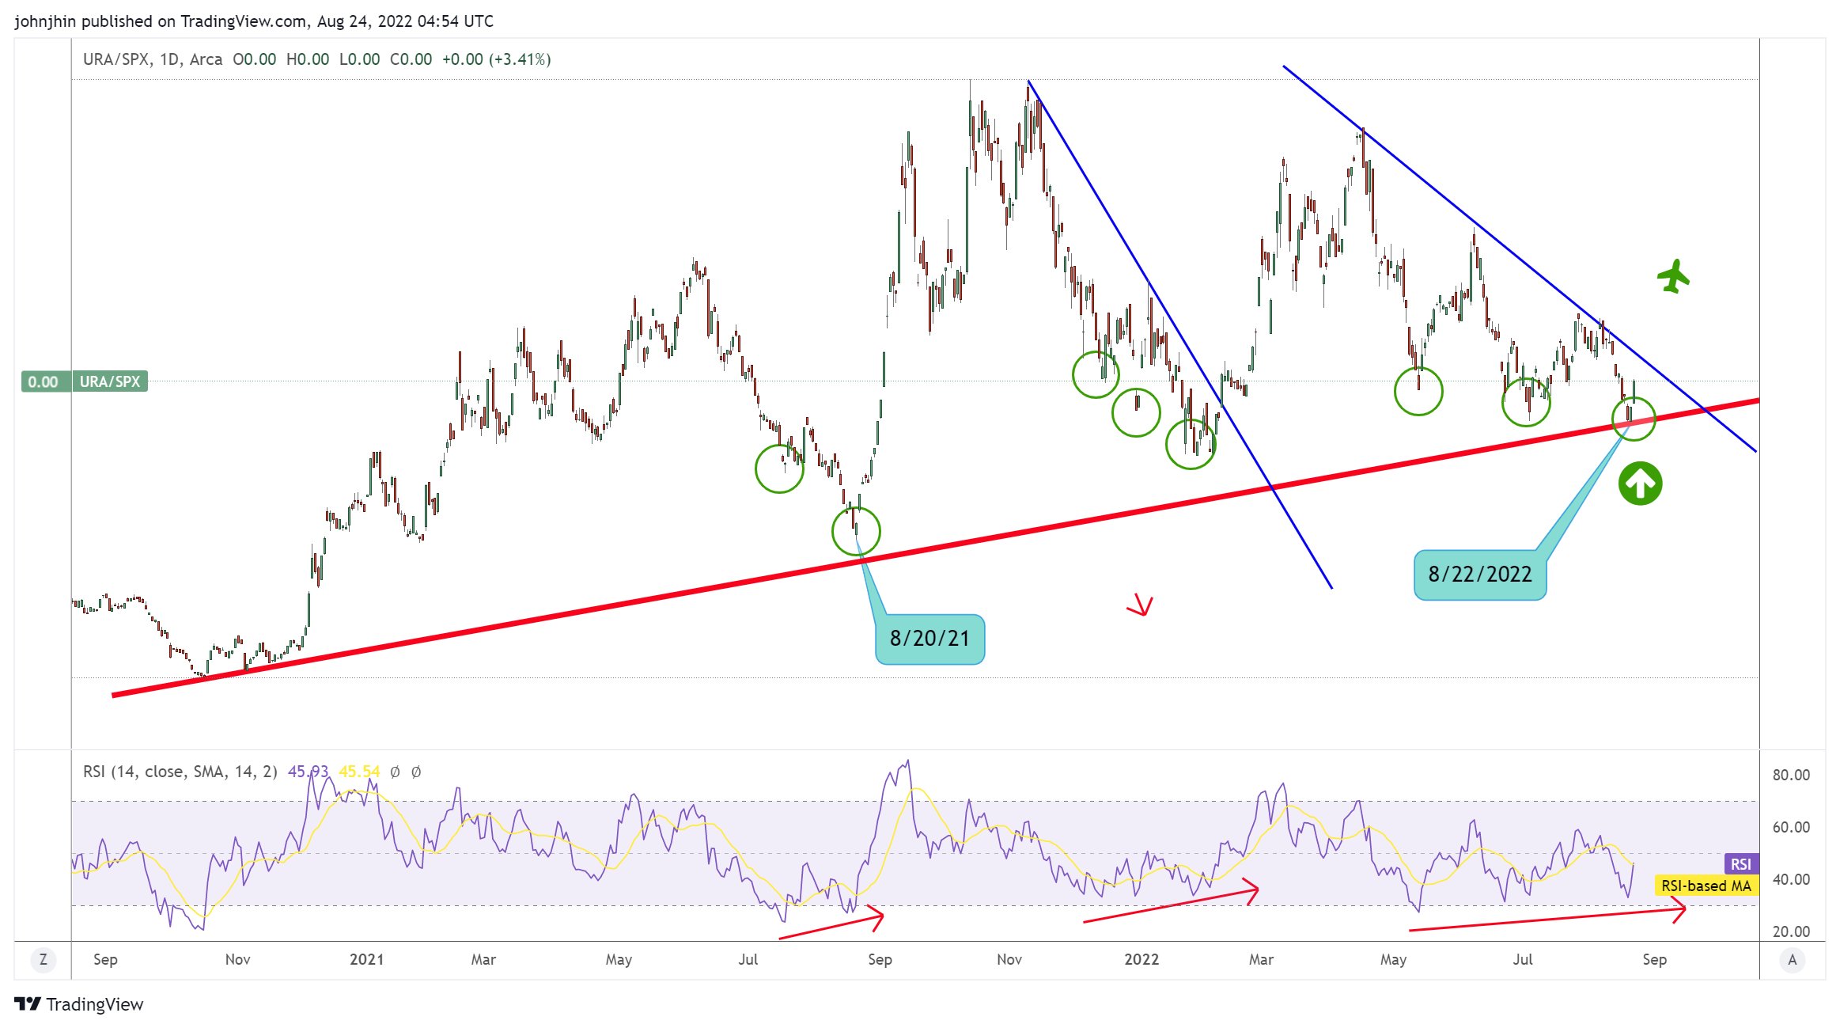This screenshot has height=1028, width=1840.
Task: Click the yellow RSI-based MA label
Action: point(1706,886)
